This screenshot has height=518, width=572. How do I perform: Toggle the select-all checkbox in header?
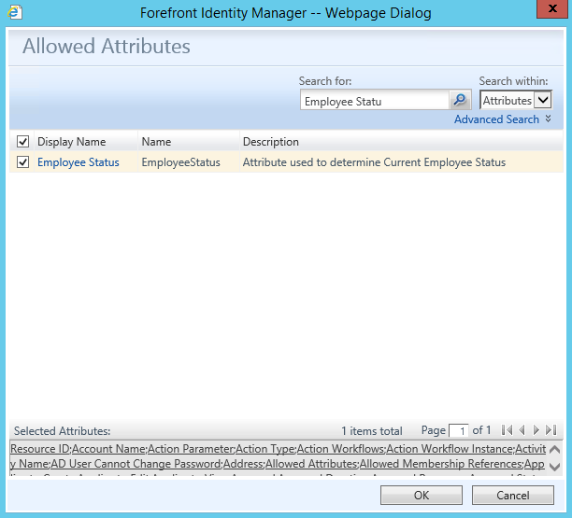tap(22, 141)
